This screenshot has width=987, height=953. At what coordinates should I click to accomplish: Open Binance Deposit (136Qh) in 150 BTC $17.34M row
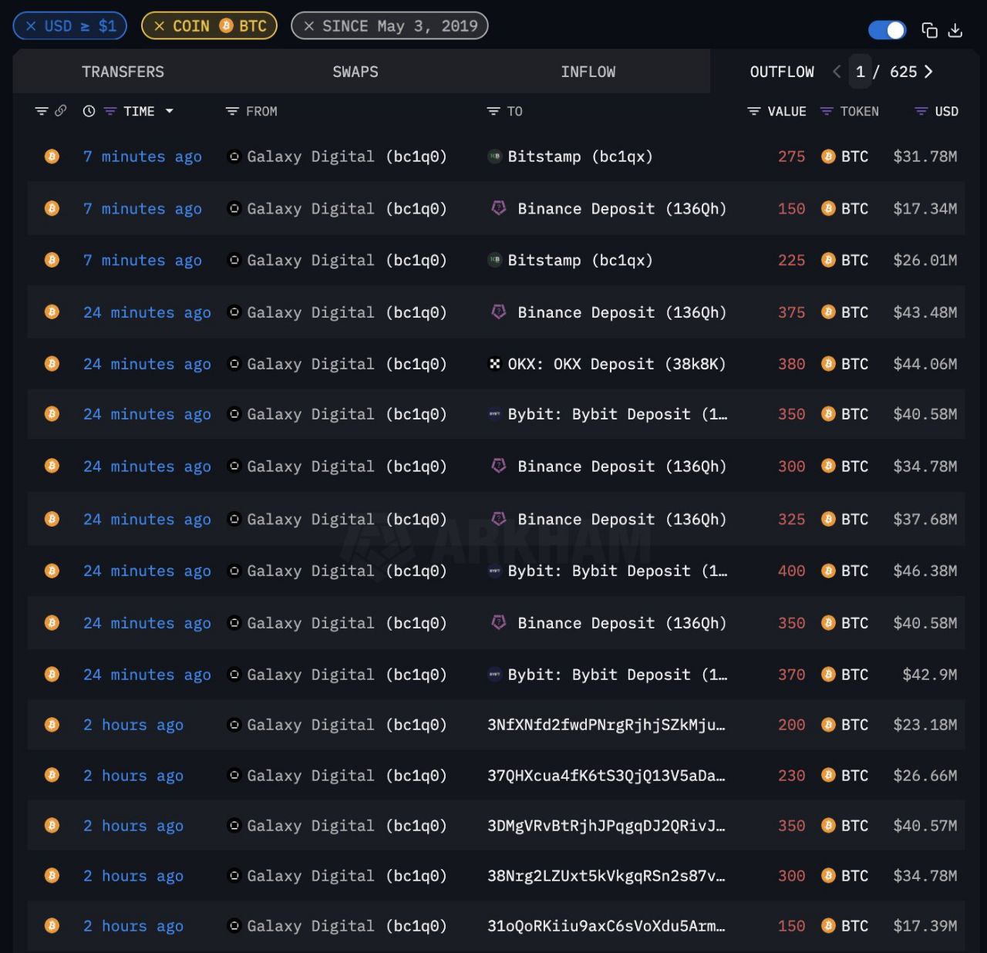coord(622,209)
